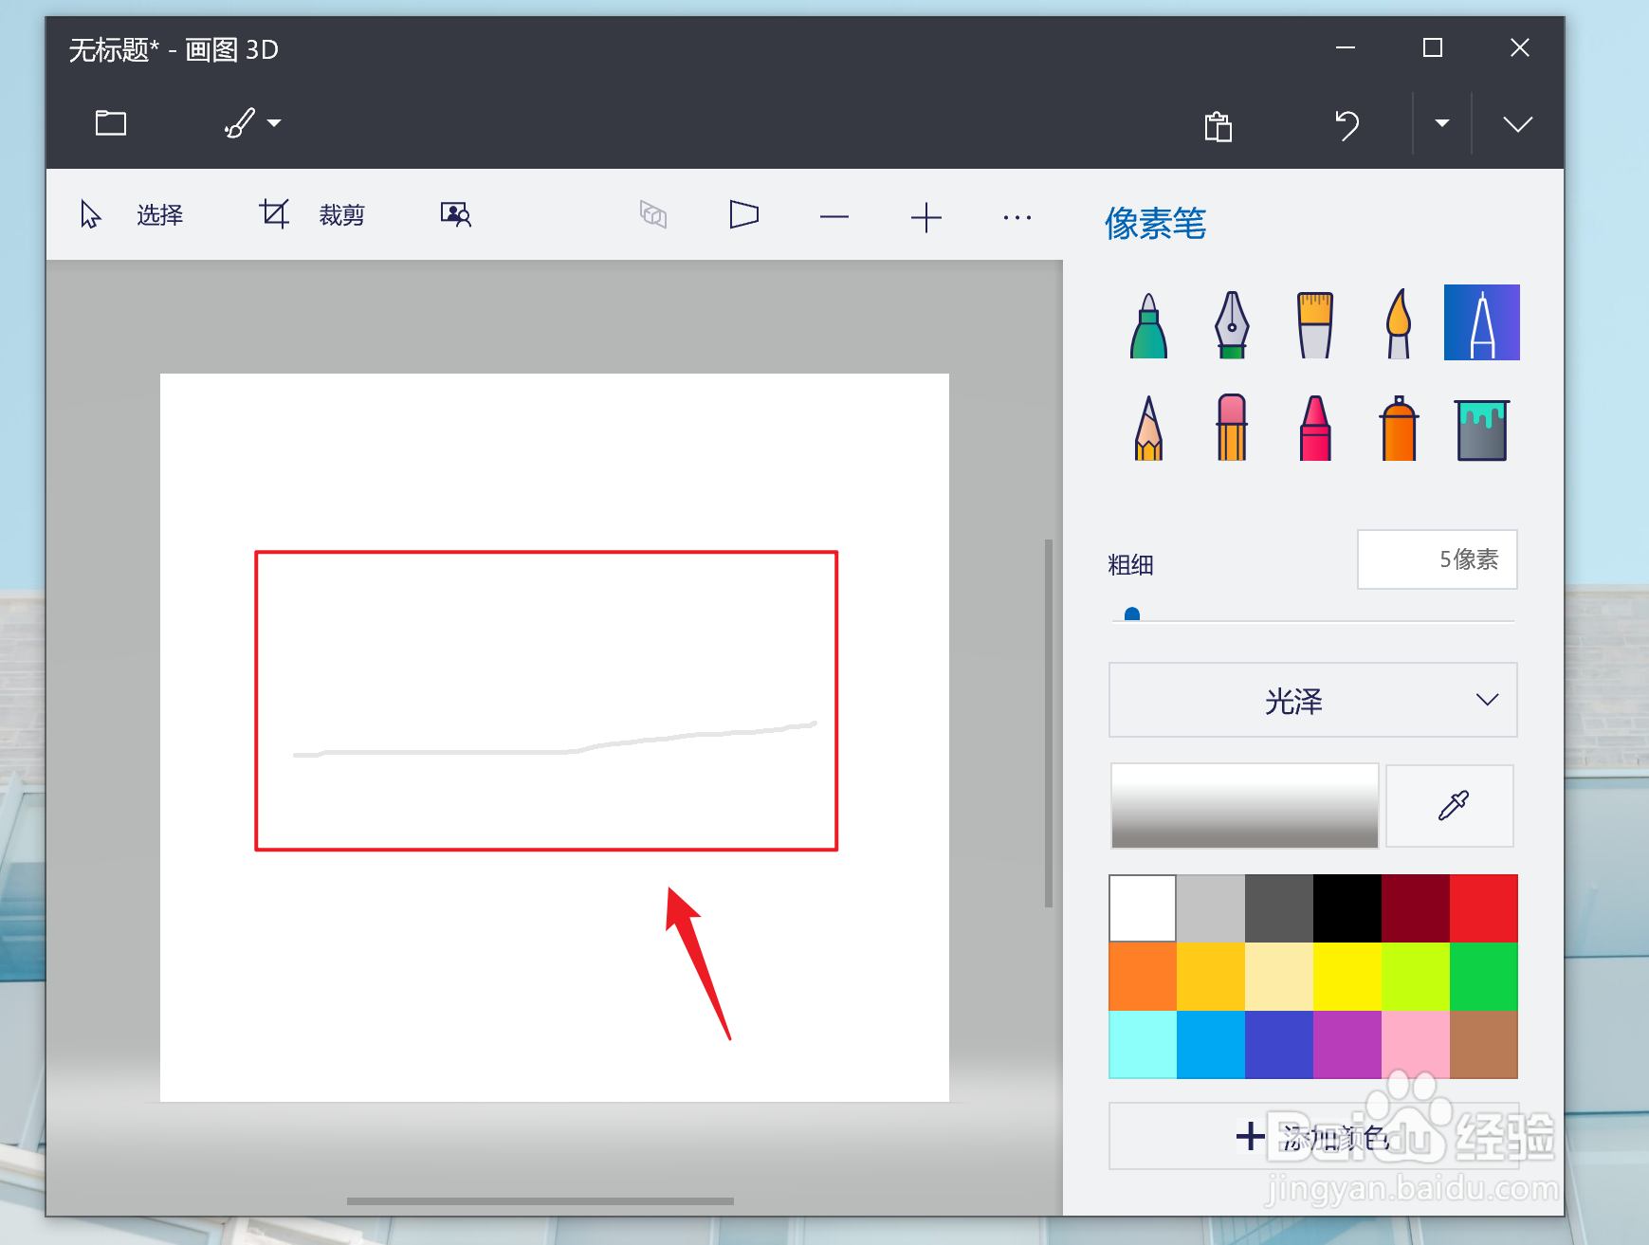Open the brush selector dropdown arrow
The width and height of the screenshot is (1649, 1245).
[x=274, y=123]
